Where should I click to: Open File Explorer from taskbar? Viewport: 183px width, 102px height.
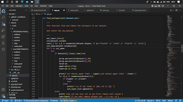[32, 2]
